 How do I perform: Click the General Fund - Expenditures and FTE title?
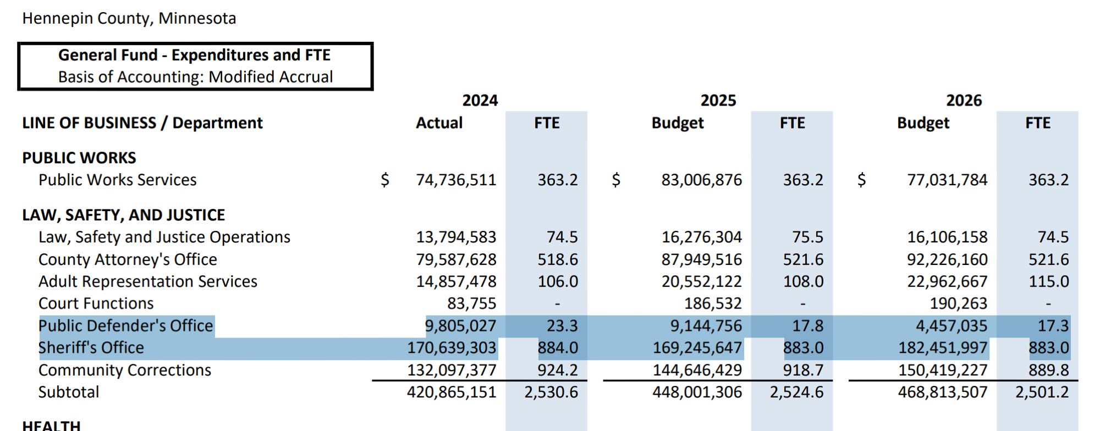[194, 55]
